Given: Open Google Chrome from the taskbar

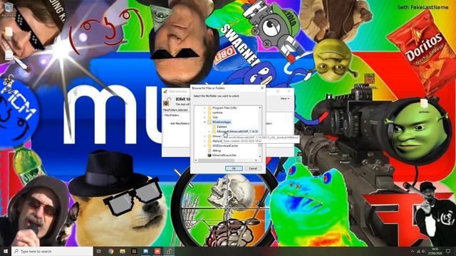Looking at the screenshot, I should click(x=111, y=251).
